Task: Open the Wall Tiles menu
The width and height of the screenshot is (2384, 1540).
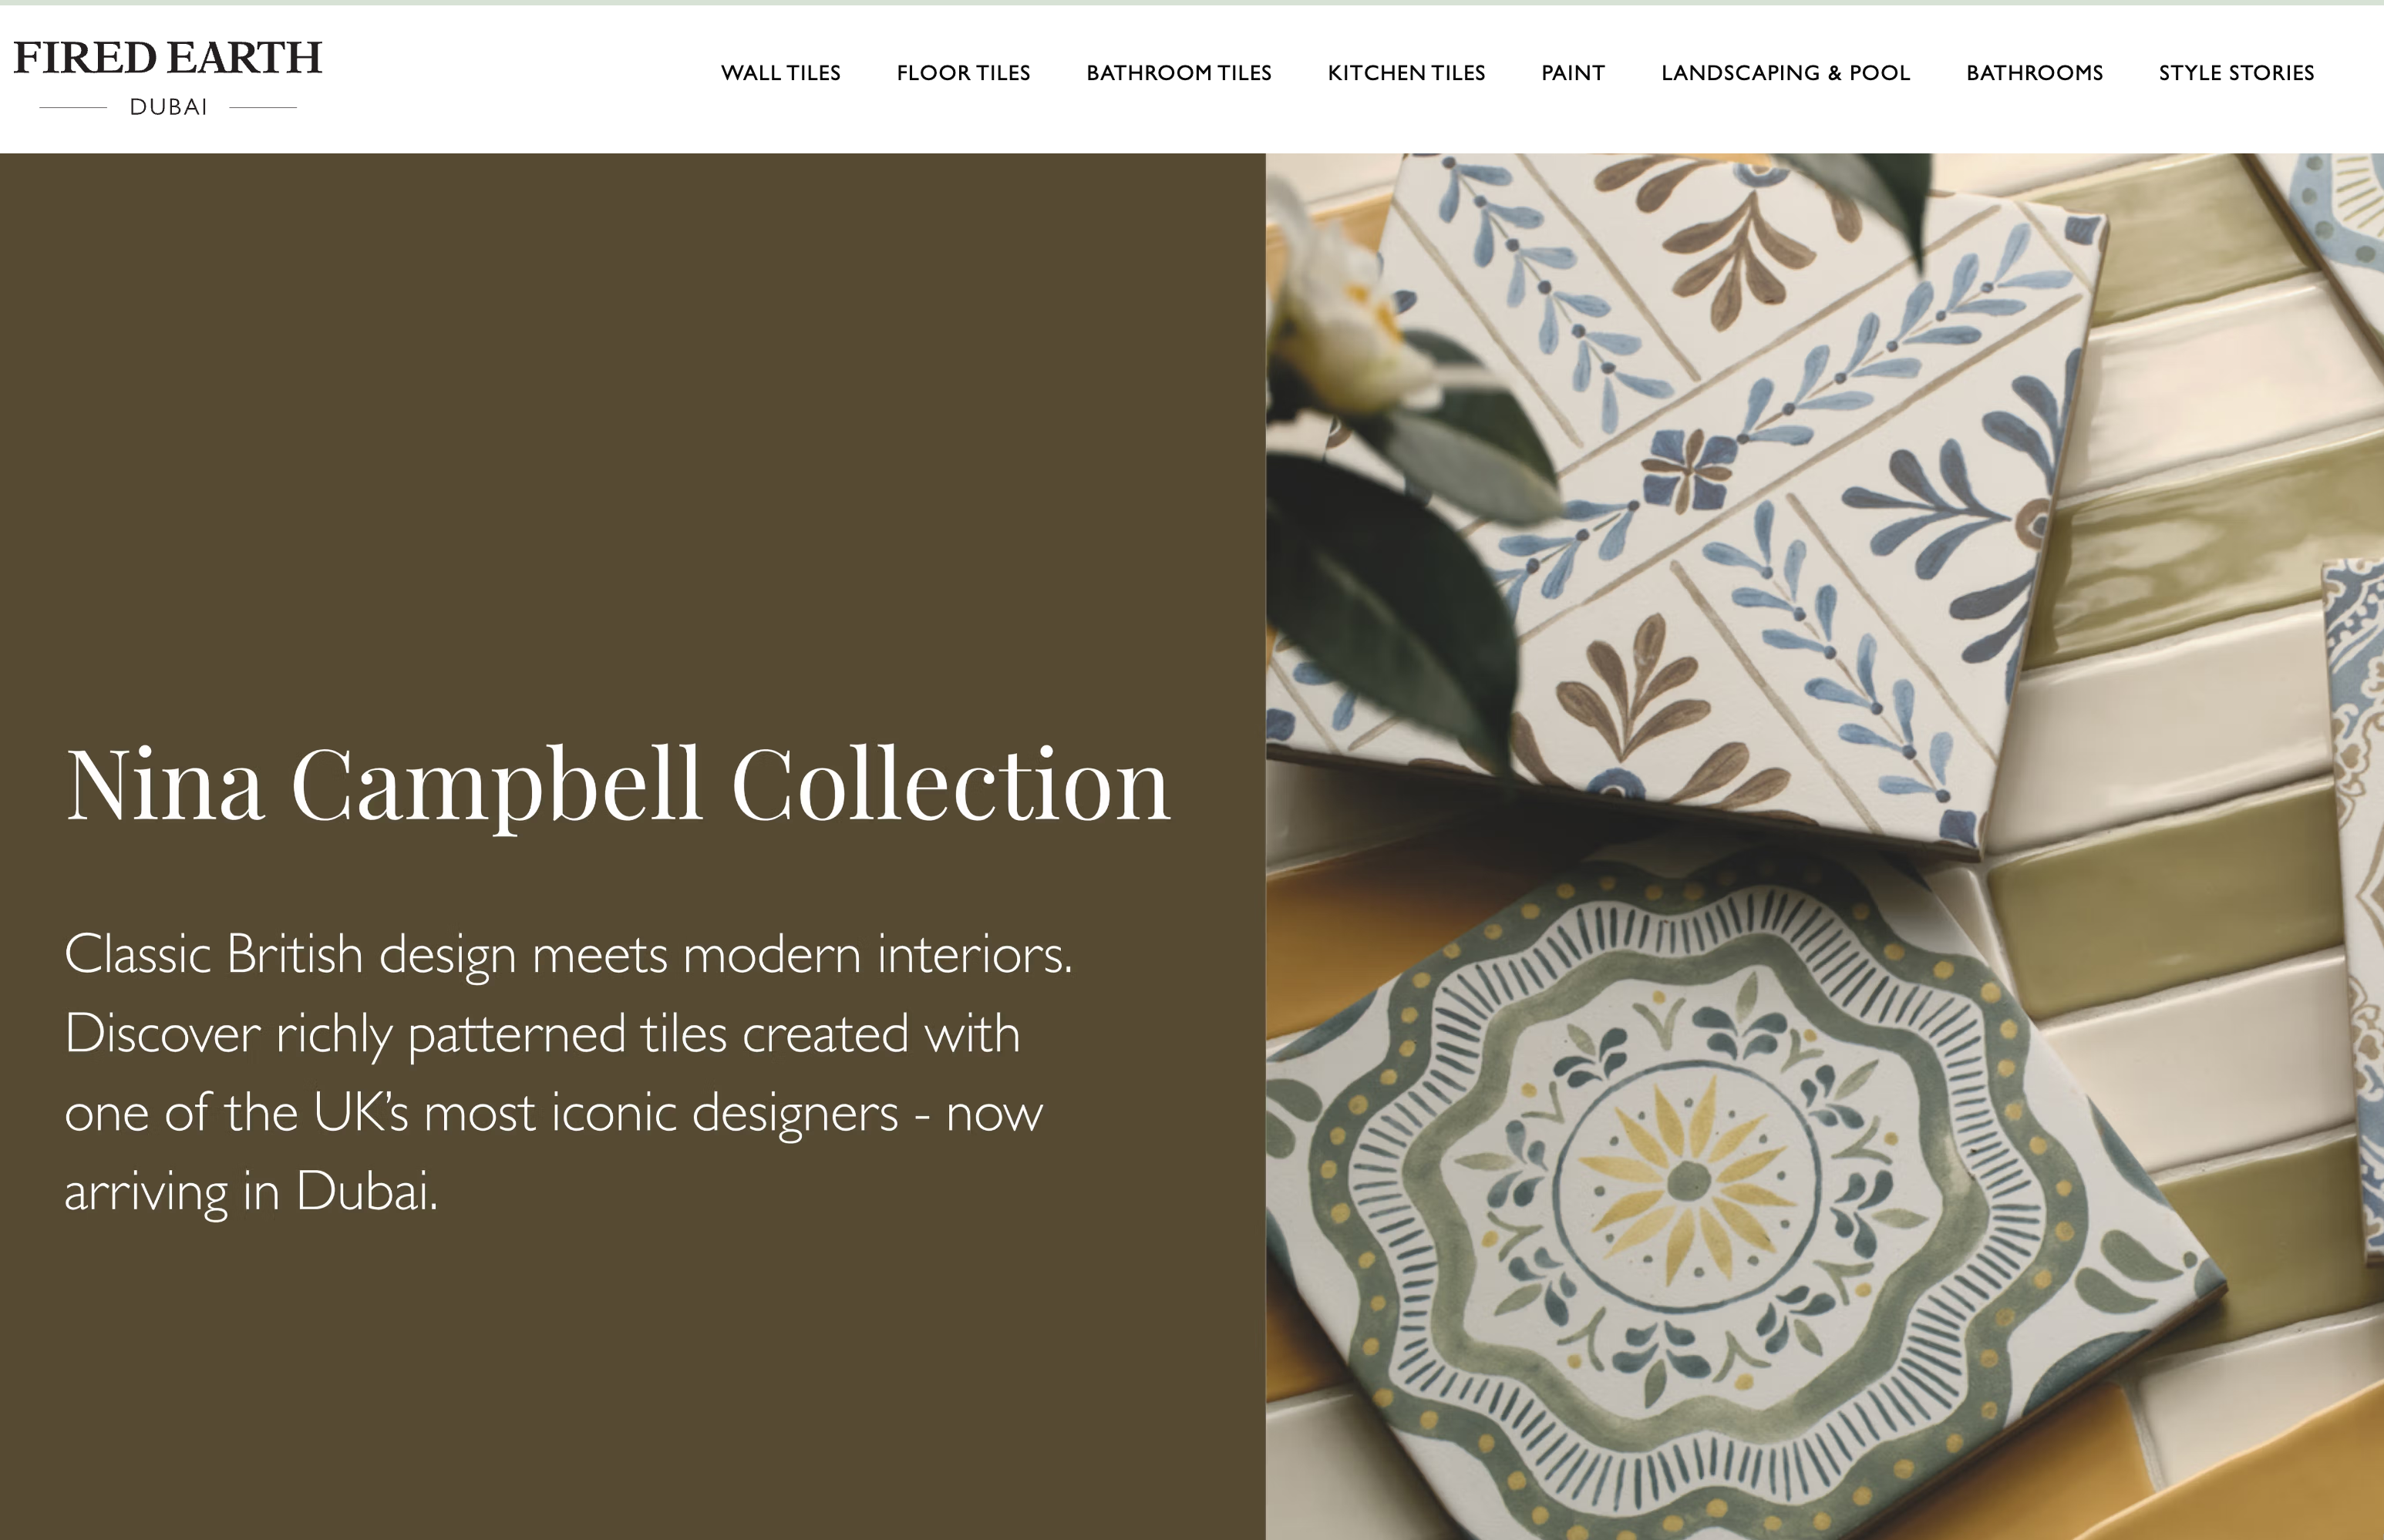Action: pyautogui.click(x=780, y=73)
